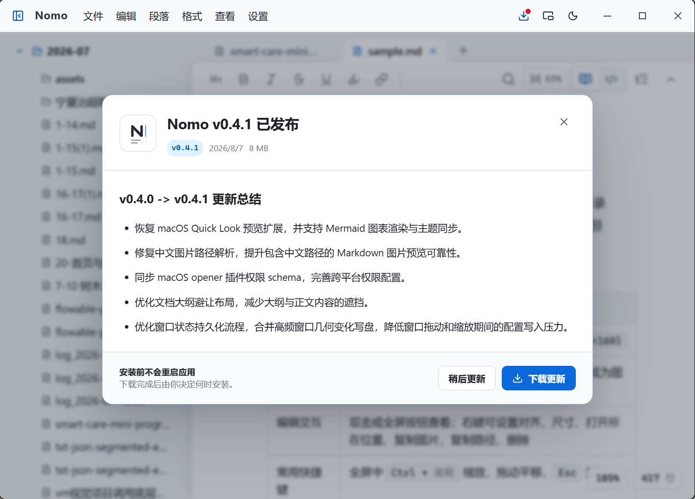Image resolution: width=695 pixels, height=499 pixels.
Task: Open the 文件 menu
Action: pyautogui.click(x=93, y=16)
